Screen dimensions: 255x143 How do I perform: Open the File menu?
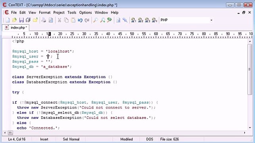[x=14, y=13]
